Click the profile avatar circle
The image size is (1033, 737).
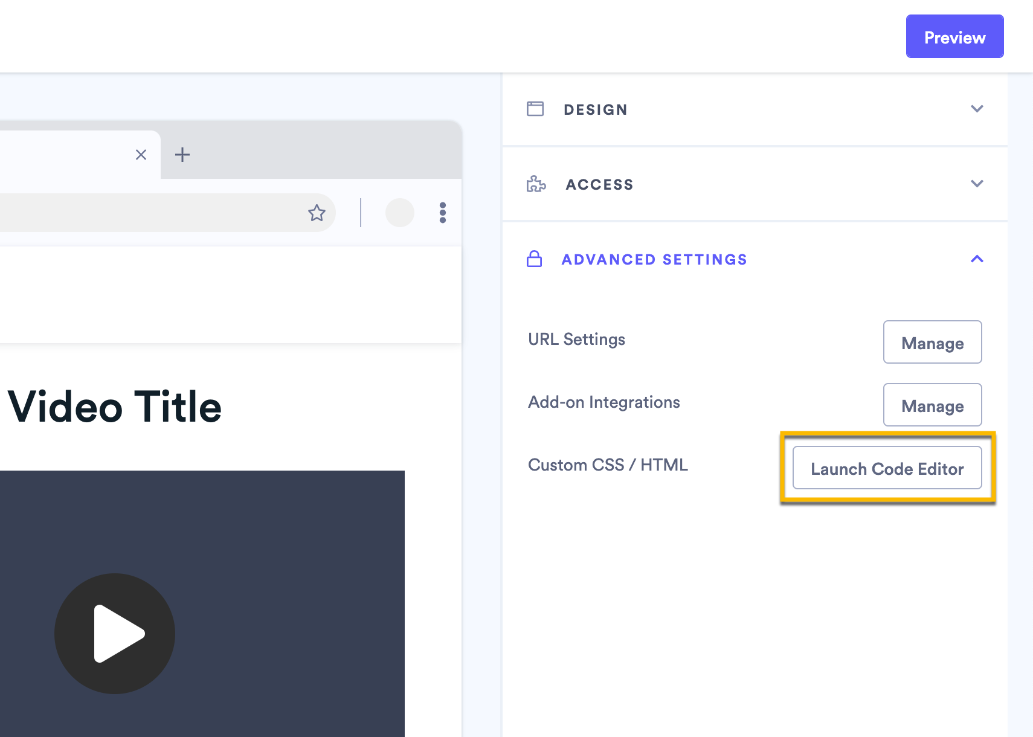pos(399,213)
